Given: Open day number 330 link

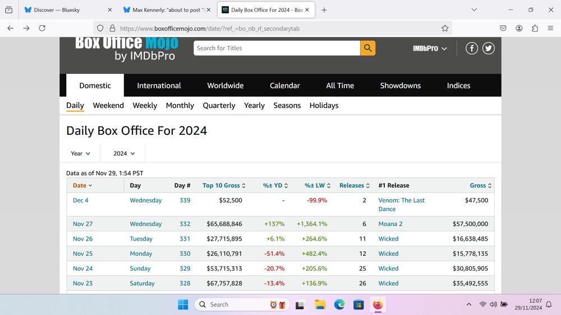Looking at the screenshot, I should click(185, 253).
